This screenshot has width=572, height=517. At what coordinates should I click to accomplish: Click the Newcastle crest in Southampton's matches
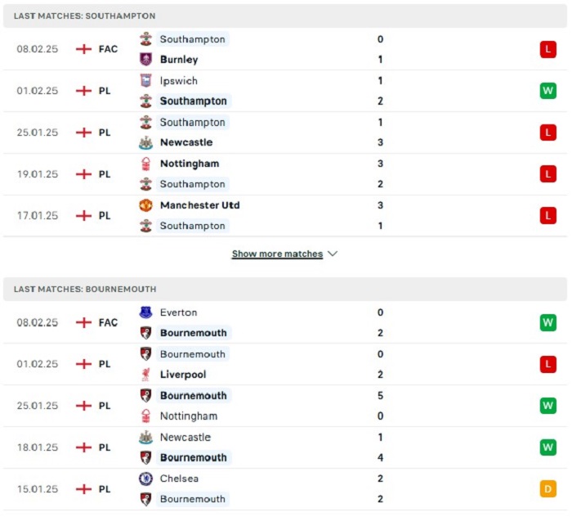(x=146, y=142)
